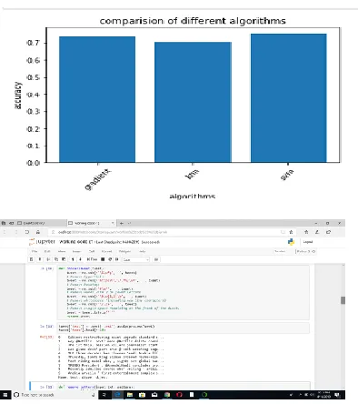358x404 pixels.
Task: Add notes with the pen icon
Action: click(x=317, y=232)
